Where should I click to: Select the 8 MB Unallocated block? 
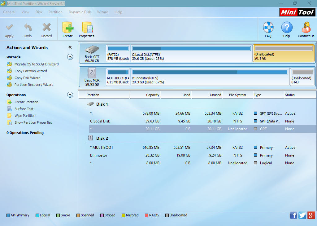tap(302, 77)
